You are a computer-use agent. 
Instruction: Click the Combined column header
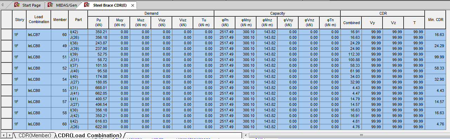(x=351, y=22)
